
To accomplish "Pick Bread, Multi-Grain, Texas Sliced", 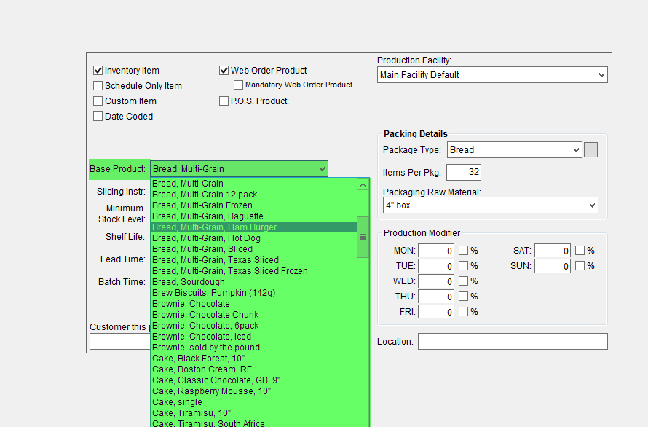I will 254,260.
